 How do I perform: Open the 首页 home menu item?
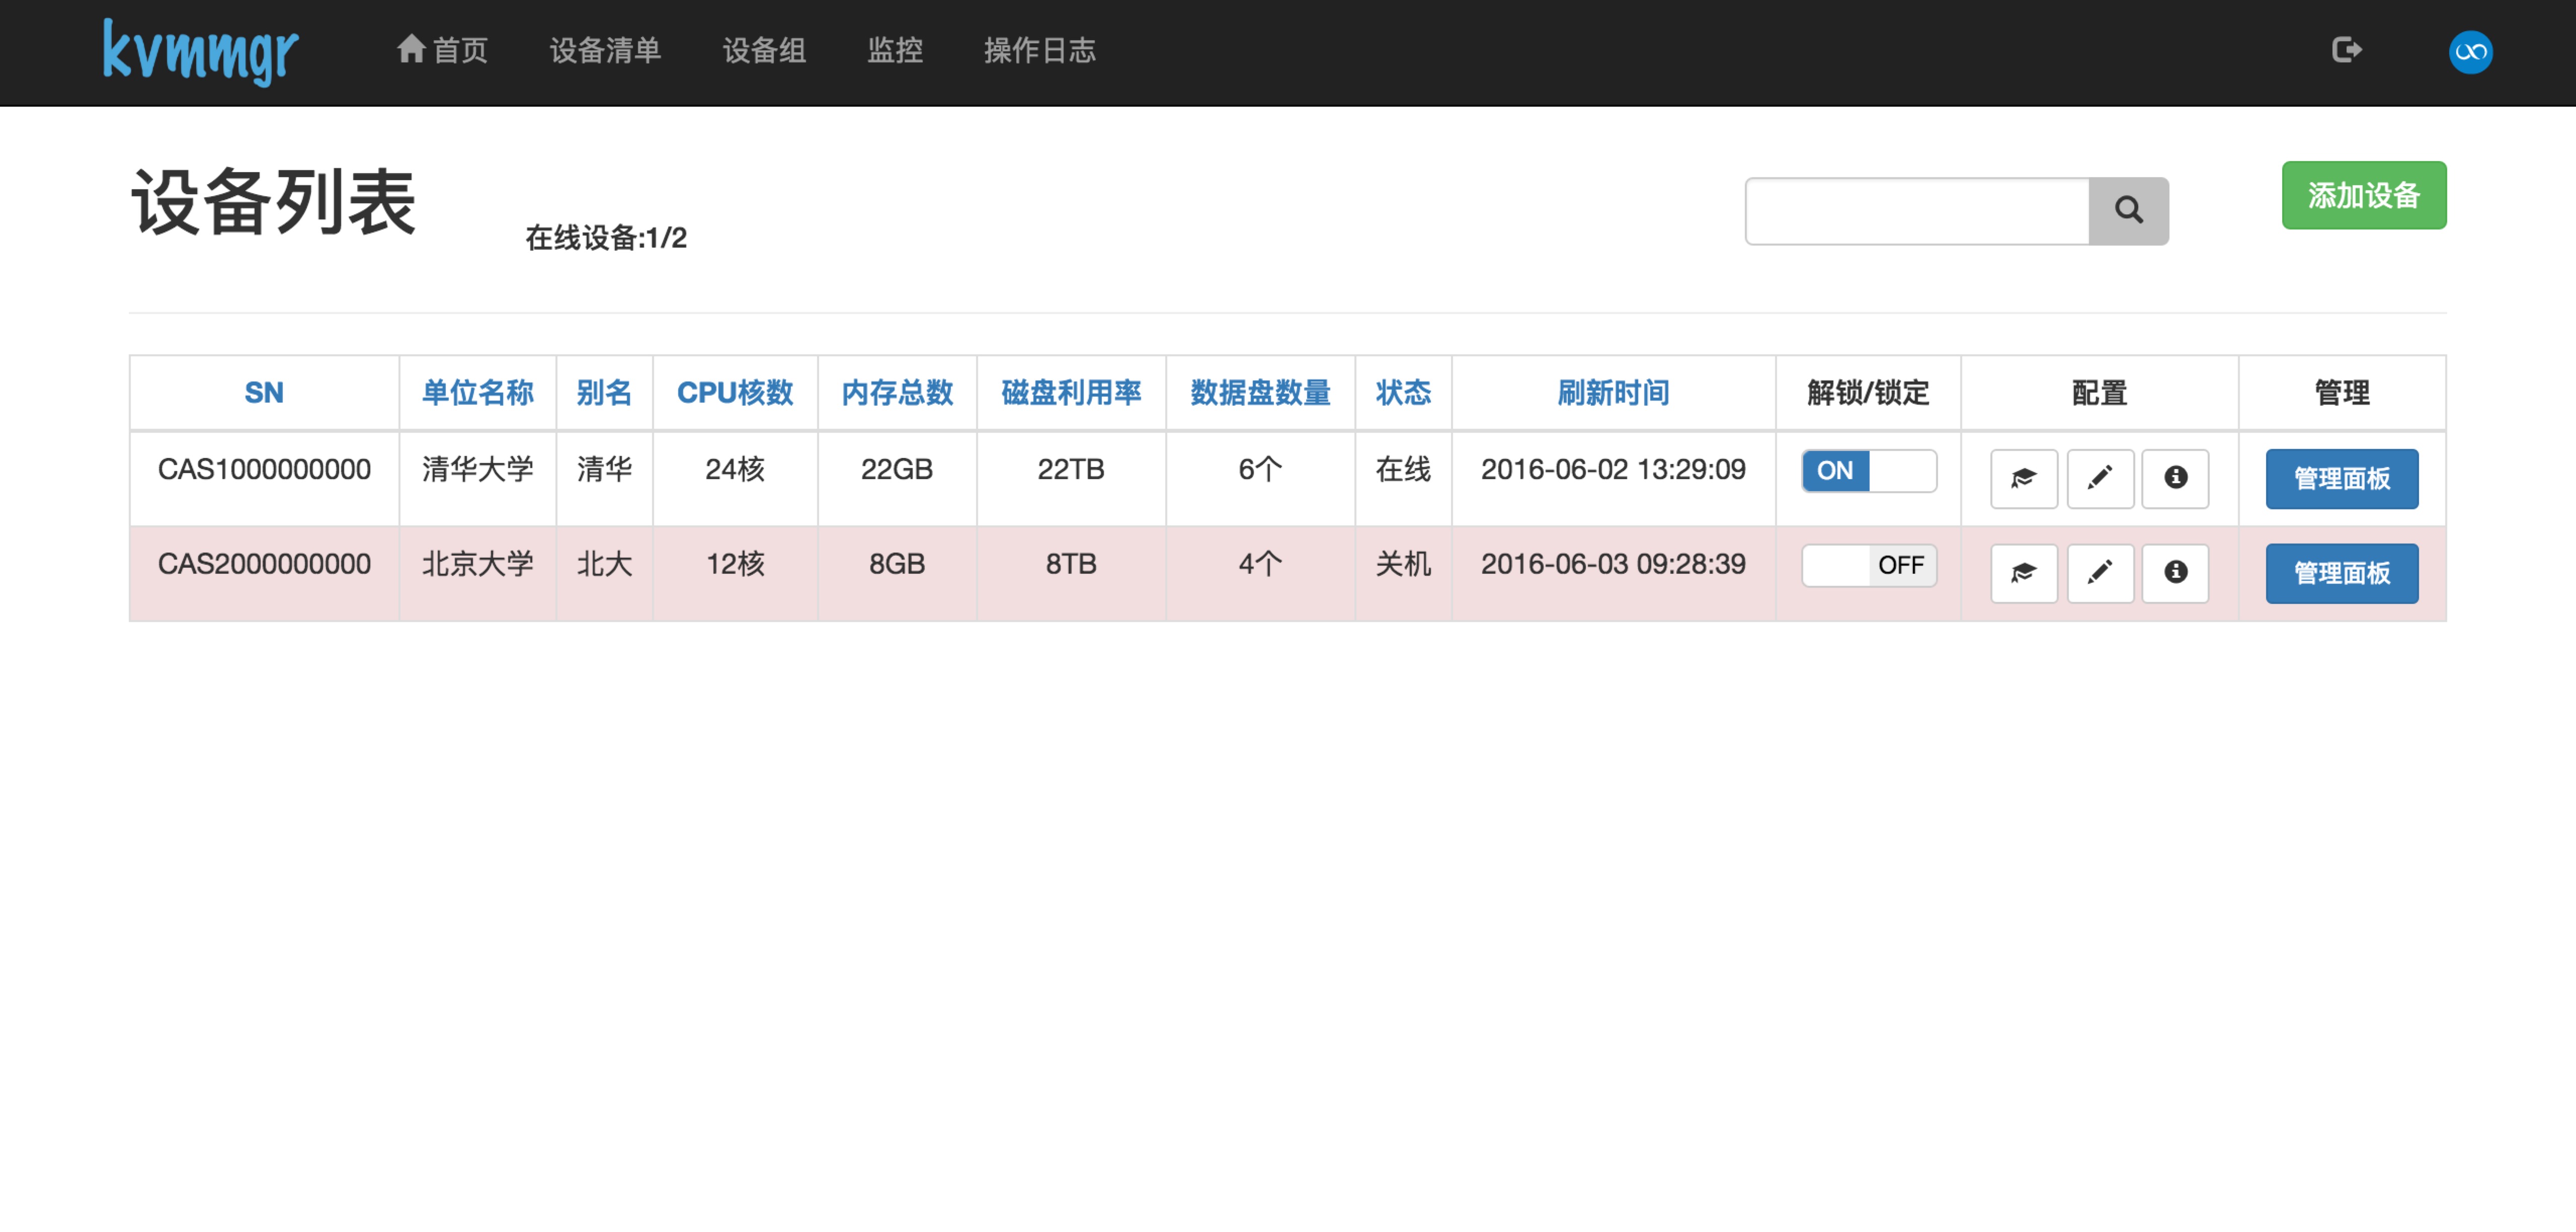pyautogui.click(x=442, y=50)
